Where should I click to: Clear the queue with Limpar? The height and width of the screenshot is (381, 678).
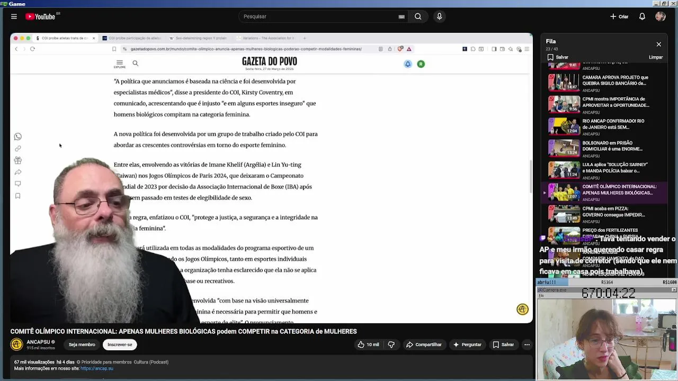coord(656,57)
